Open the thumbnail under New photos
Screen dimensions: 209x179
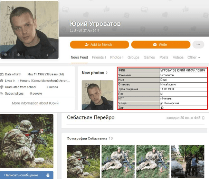97,95
